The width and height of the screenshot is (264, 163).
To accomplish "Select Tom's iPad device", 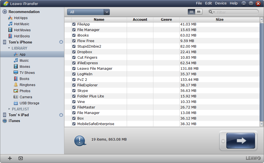I will (19, 115).
